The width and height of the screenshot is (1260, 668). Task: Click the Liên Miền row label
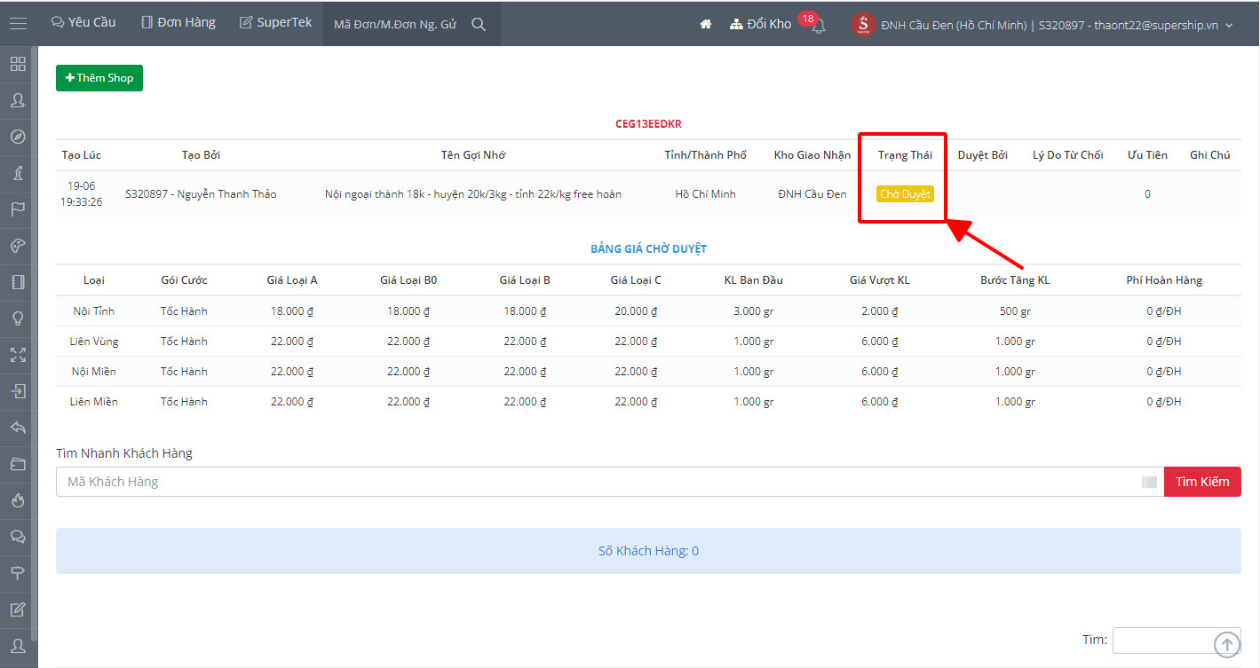click(x=94, y=402)
